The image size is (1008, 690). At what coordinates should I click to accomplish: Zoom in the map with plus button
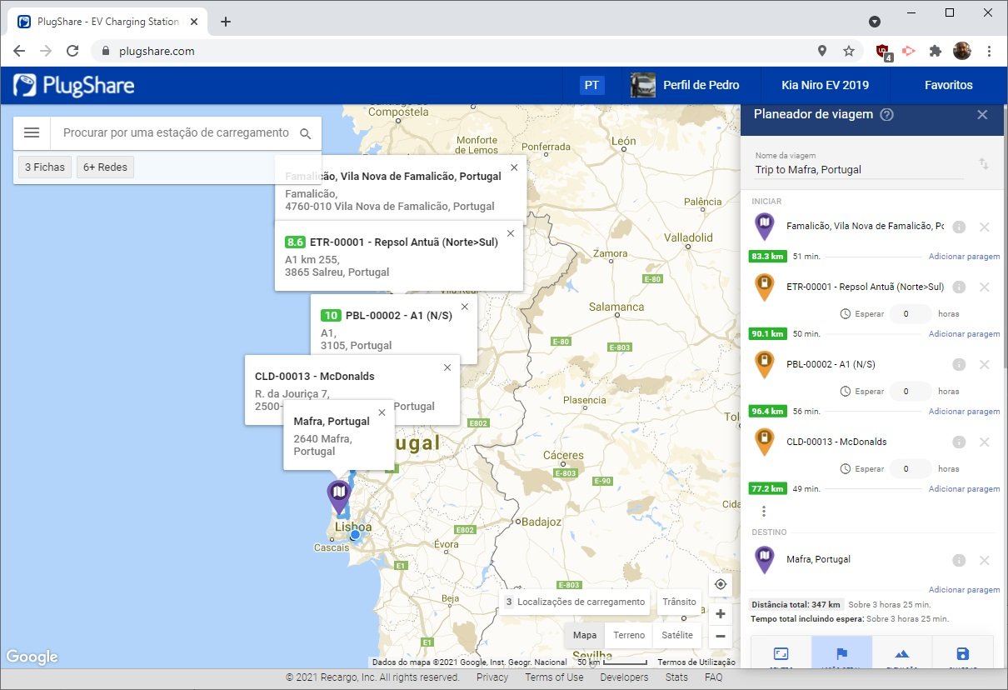(721, 613)
